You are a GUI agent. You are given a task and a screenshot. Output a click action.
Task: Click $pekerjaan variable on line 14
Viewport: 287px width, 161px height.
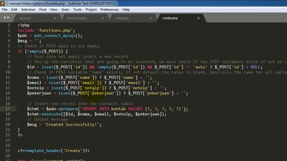(39, 93)
